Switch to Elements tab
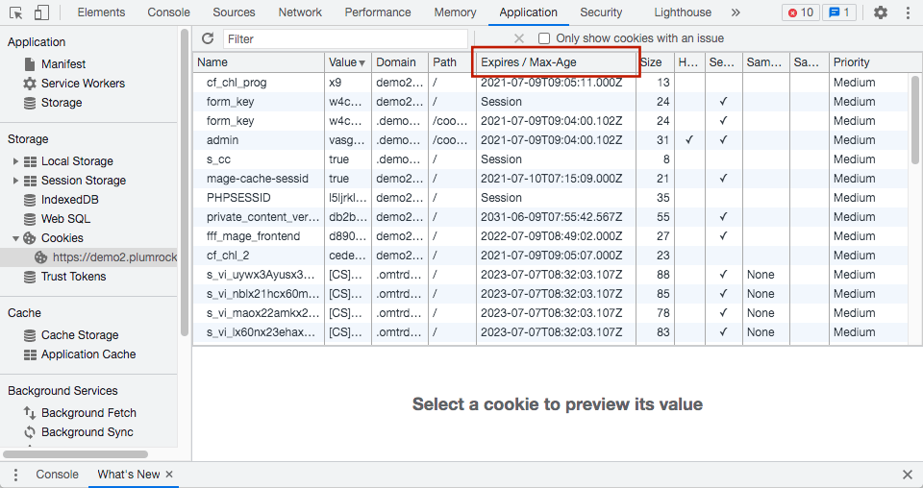923x488 pixels. [x=101, y=12]
